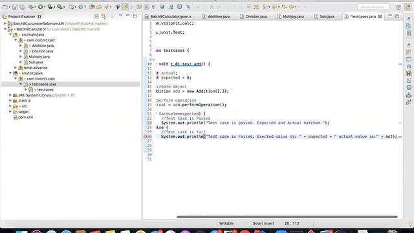Viewport: 414px width, 233px height.
Task: Select the Project Explorer view tab
Action: [22, 16]
